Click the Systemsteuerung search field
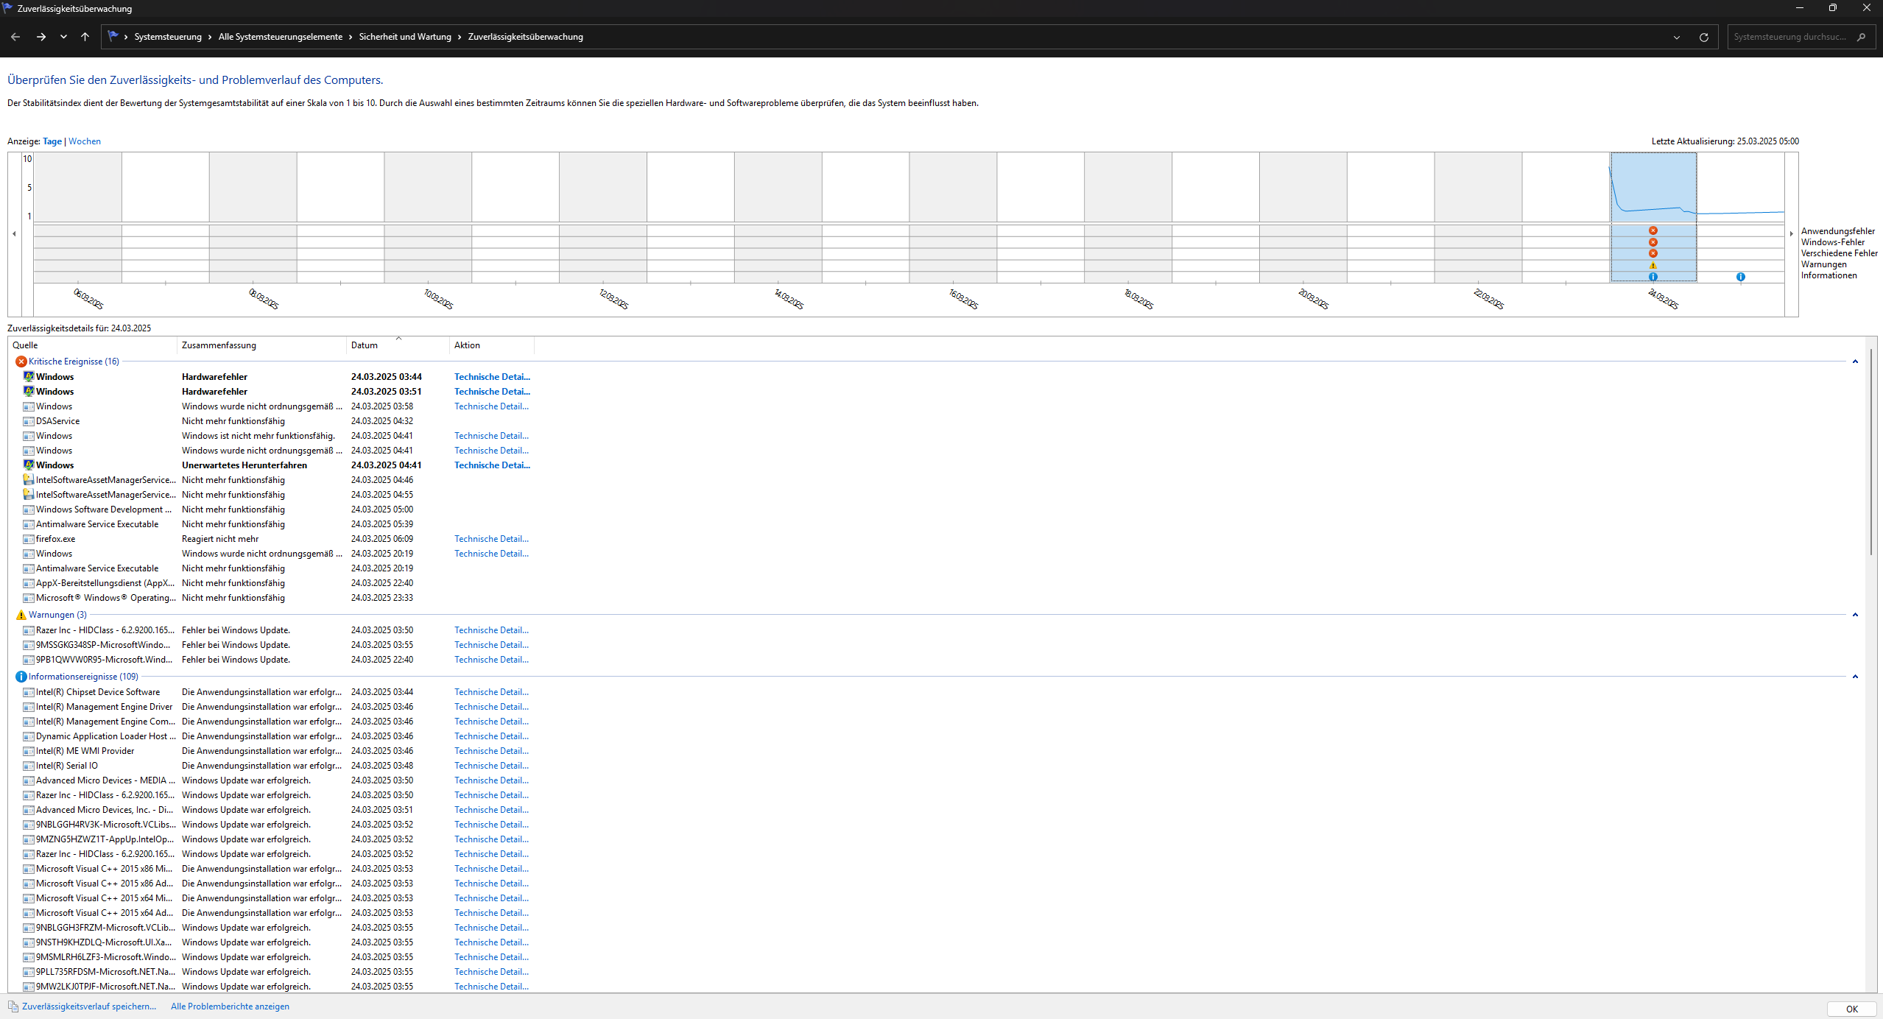 coord(1789,37)
